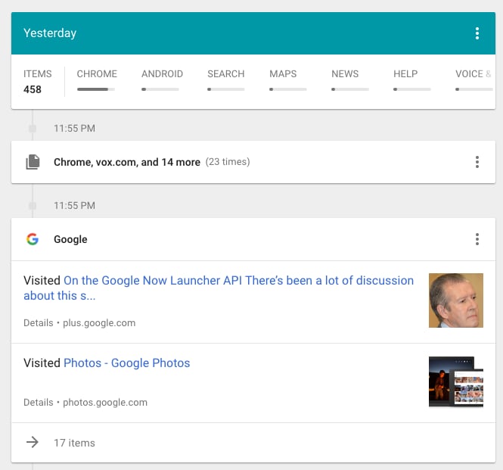Click the Google Photos preview thumbnail
This screenshot has height=470, width=503.
[455, 382]
